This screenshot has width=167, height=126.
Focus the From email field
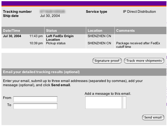click(x=35, y=99)
